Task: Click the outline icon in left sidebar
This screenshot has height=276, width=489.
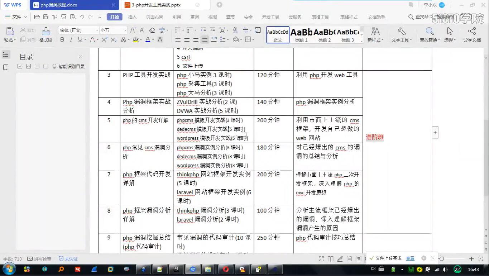Action: (x=5, y=54)
